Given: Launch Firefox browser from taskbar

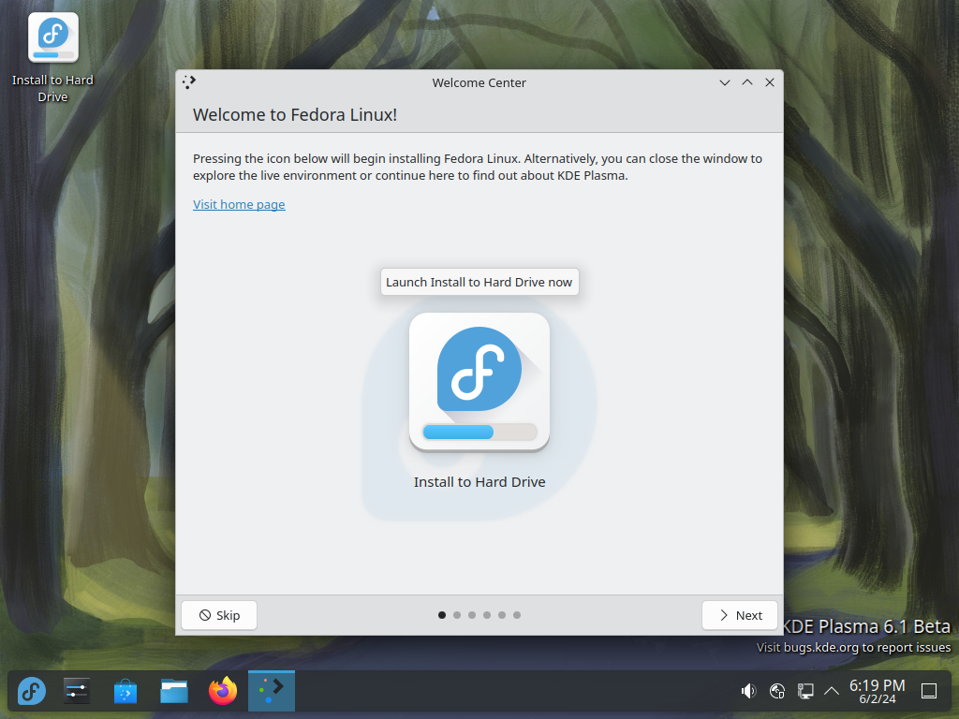Looking at the screenshot, I should coord(223,691).
